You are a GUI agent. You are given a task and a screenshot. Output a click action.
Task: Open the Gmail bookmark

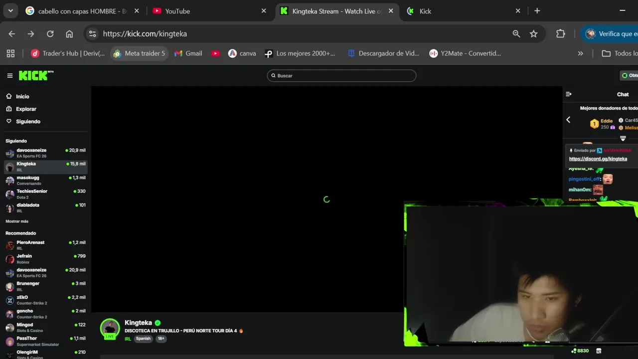tap(188, 53)
